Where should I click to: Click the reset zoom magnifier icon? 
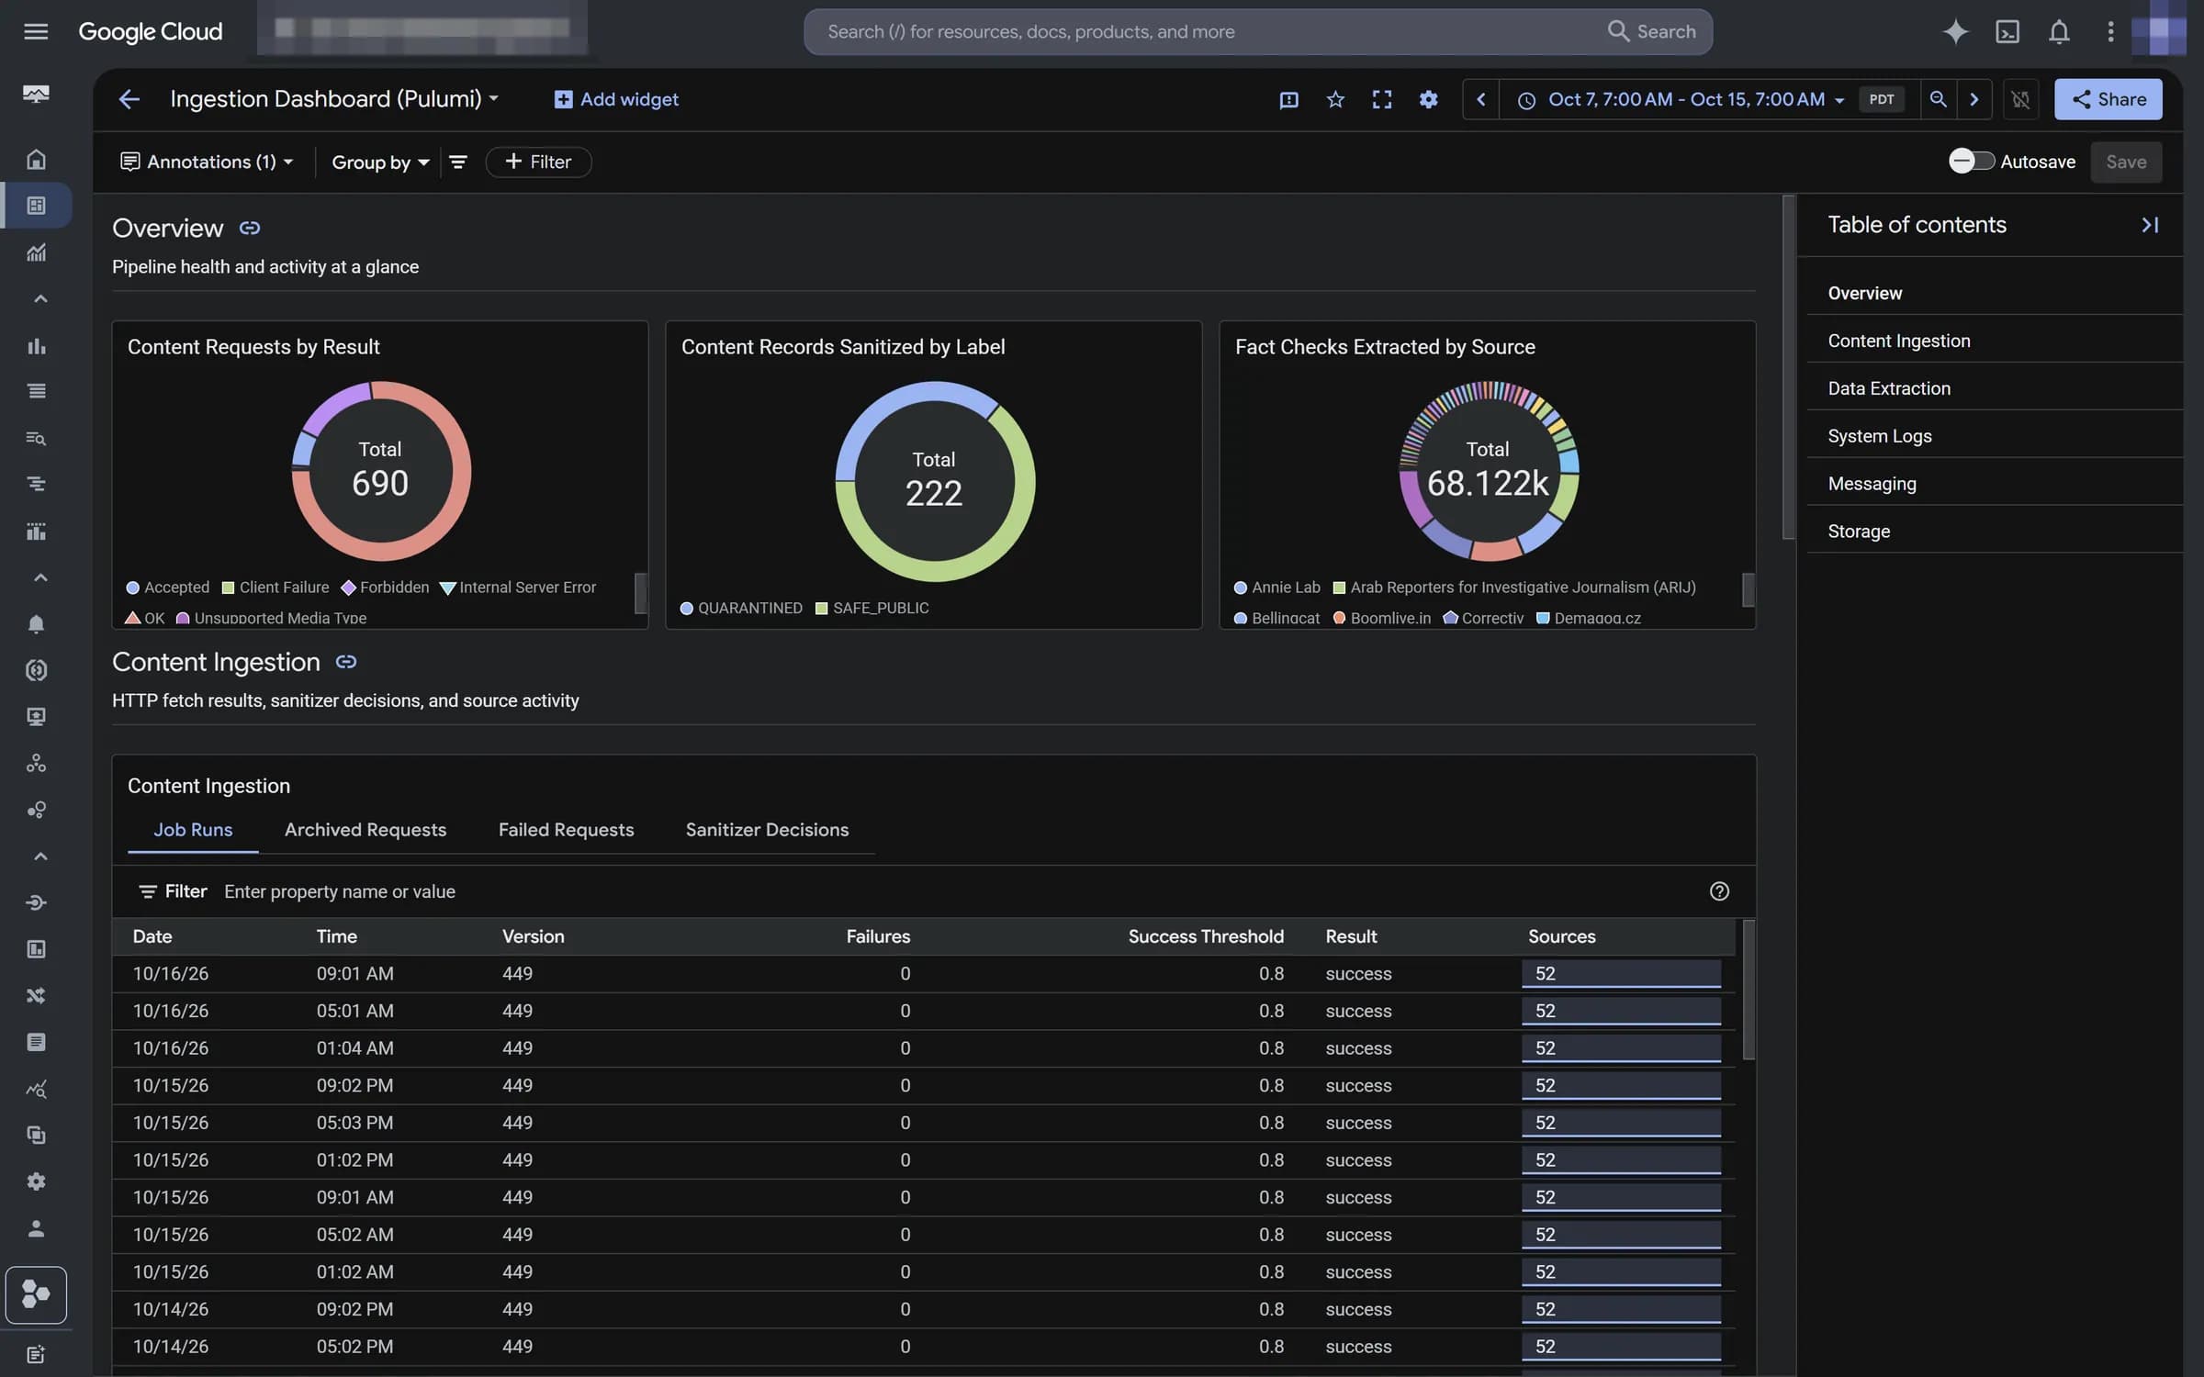[1938, 99]
